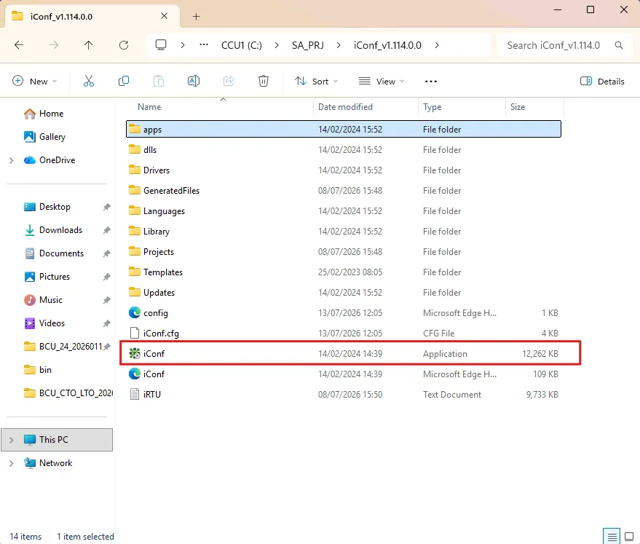Click the search magnifier icon
The height and width of the screenshot is (544, 640).
coord(619,45)
